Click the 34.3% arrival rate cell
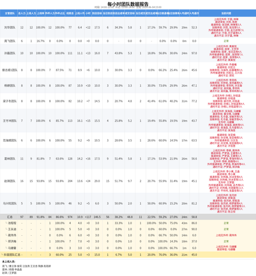 (118, 28)
